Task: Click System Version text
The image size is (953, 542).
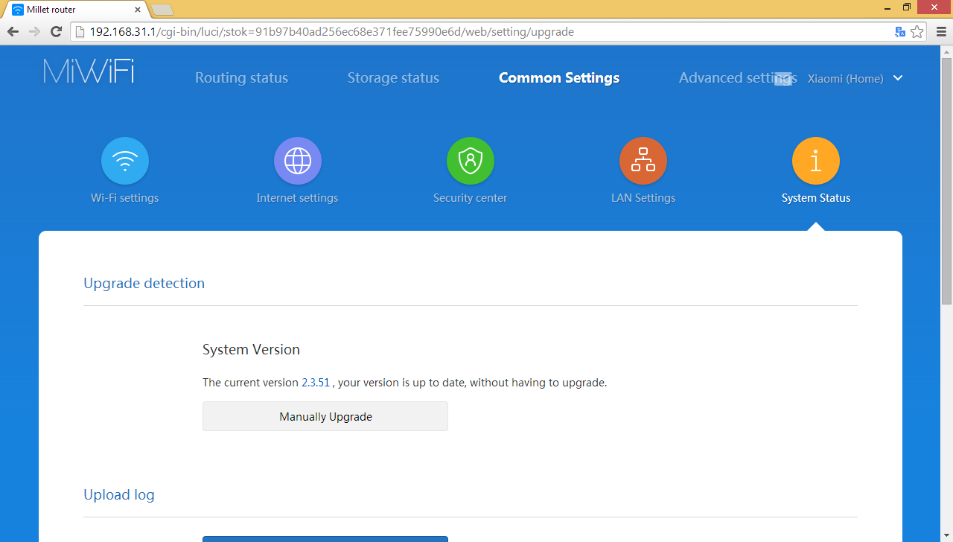Action: [251, 349]
